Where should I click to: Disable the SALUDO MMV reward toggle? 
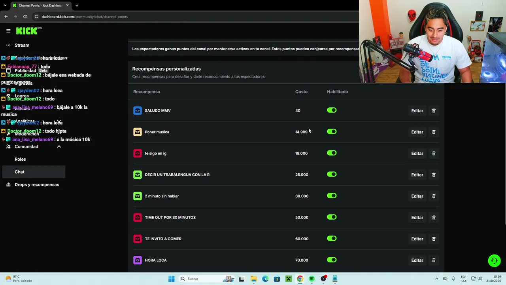coord(332,110)
